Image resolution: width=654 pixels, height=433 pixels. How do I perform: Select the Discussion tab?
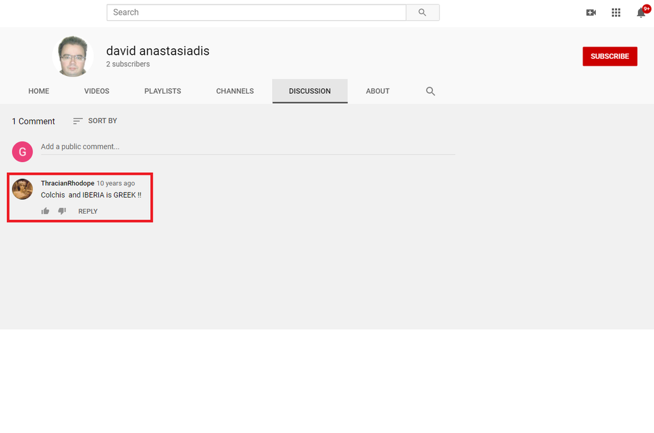pyautogui.click(x=310, y=91)
